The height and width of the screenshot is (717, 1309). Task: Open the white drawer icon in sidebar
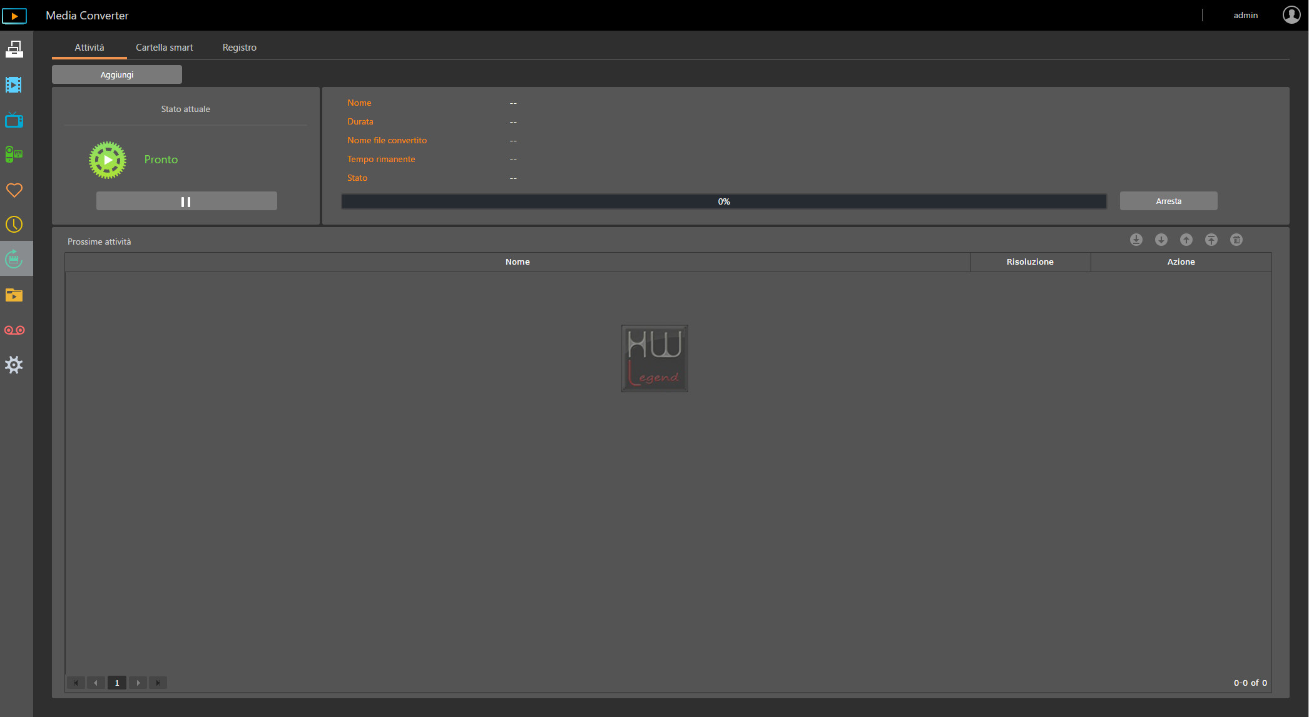tap(14, 49)
